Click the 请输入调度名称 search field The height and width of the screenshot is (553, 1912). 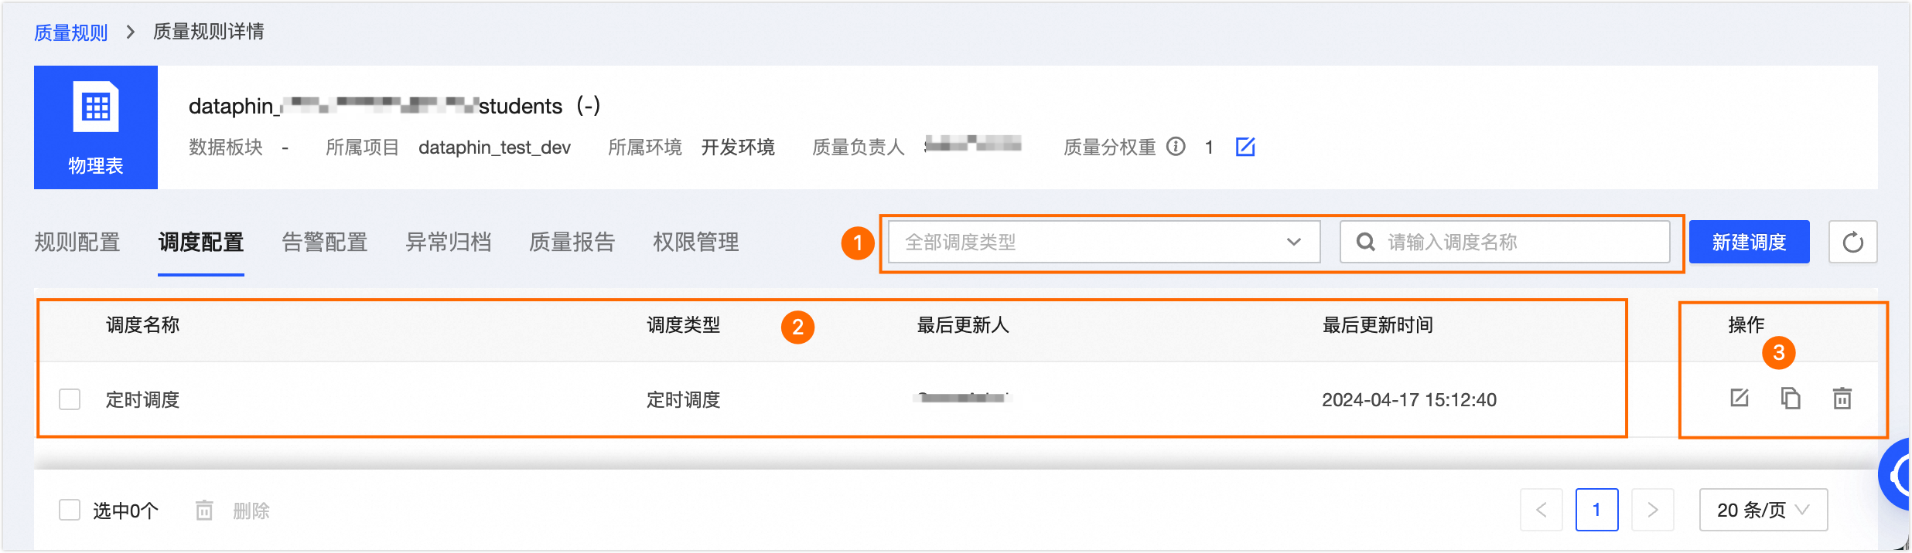[1516, 243]
